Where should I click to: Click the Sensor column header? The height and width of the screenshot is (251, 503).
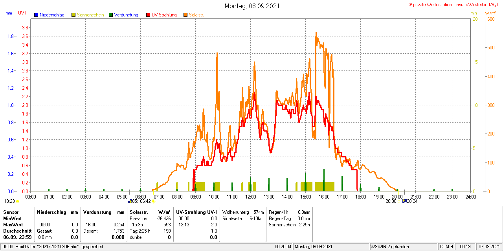(x=11, y=212)
